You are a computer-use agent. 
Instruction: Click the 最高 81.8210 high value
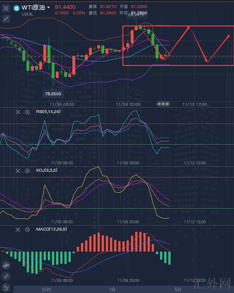pyautogui.click(x=108, y=7)
